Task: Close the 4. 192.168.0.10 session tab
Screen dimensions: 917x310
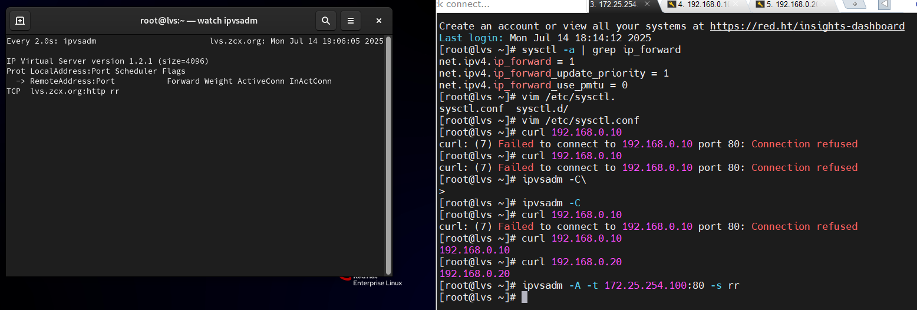Action: pos(735,4)
